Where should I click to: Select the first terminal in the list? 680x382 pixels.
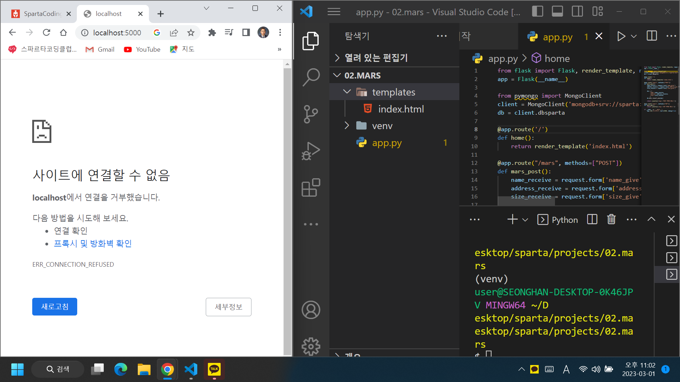coord(671,241)
